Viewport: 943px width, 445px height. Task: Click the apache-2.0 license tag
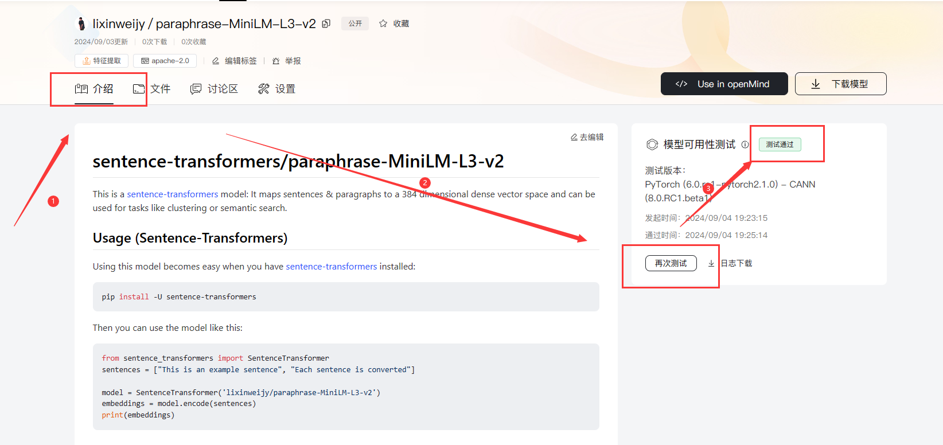pyautogui.click(x=165, y=61)
